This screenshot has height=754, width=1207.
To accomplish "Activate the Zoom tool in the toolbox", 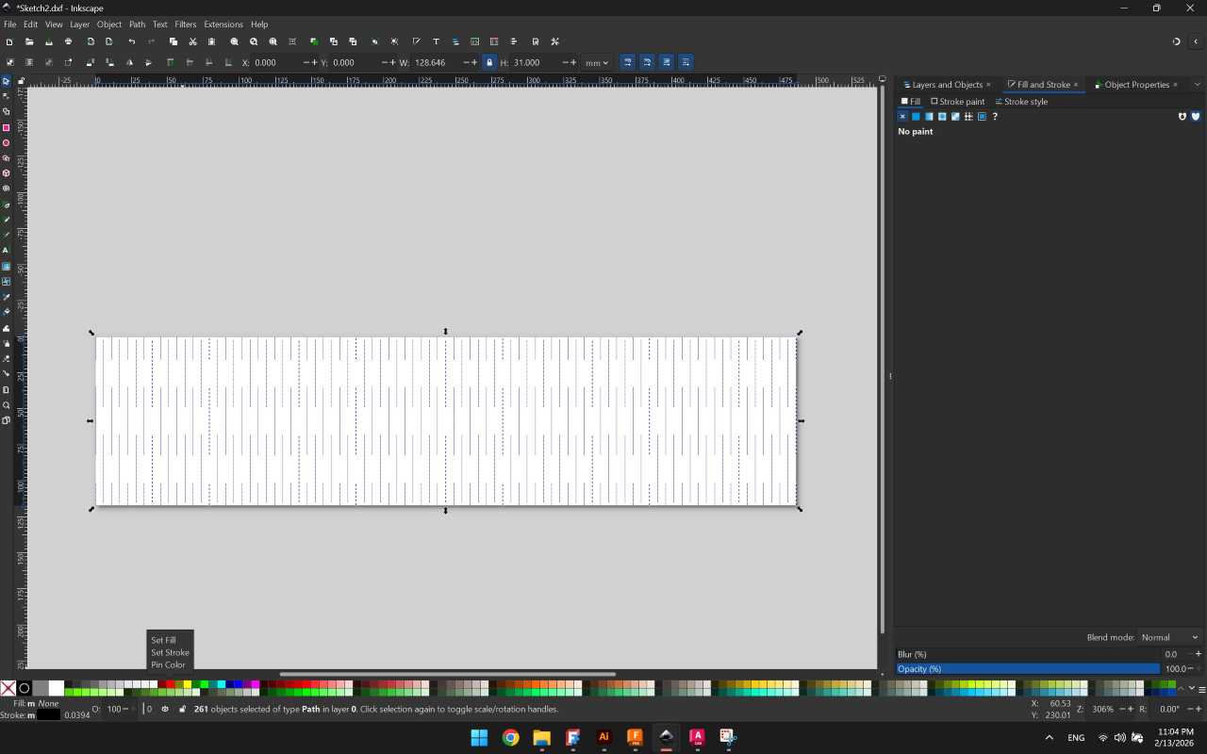I will (x=6, y=405).
